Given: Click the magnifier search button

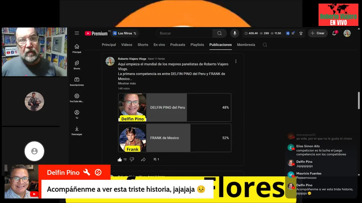Looking at the screenshot, I should click(x=219, y=33).
